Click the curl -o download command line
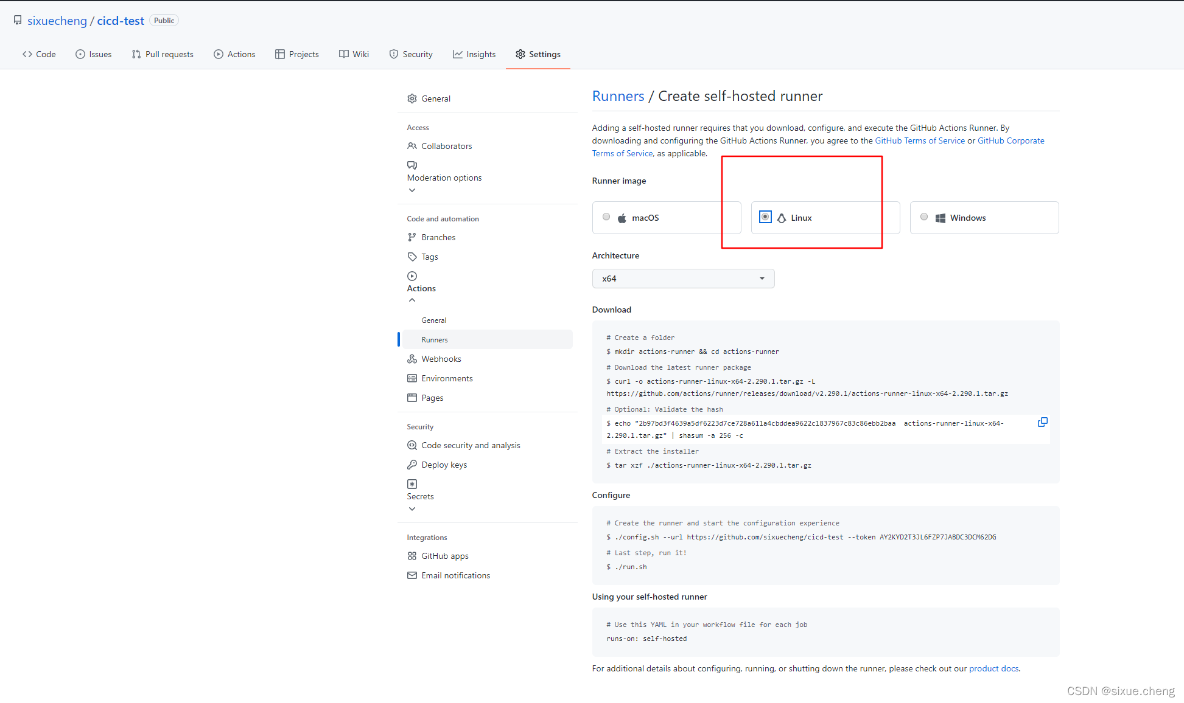 pos(807,387)
